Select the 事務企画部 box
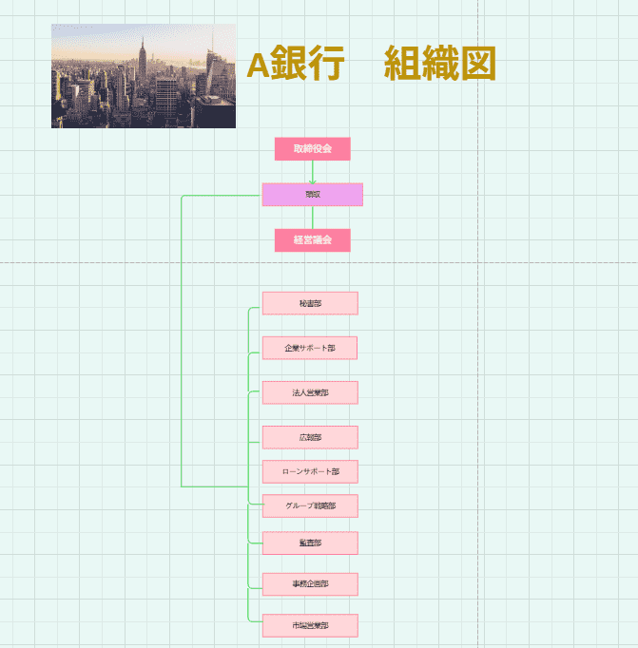The image size is (638, 648). pyautogui.click(x=310, y=584)
